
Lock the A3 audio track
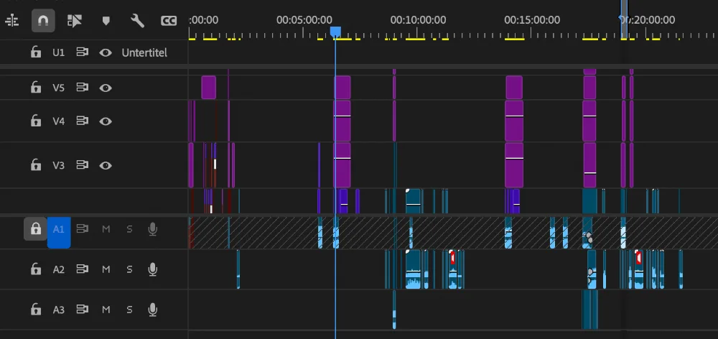click(36, 310)
